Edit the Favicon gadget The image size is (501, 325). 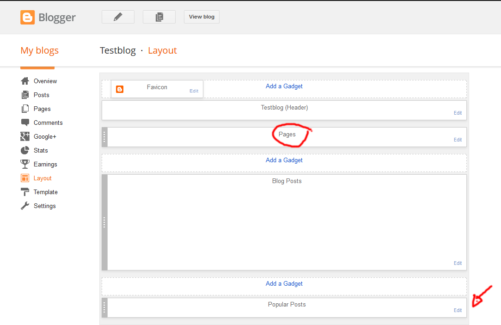click(x=194, y=91)
